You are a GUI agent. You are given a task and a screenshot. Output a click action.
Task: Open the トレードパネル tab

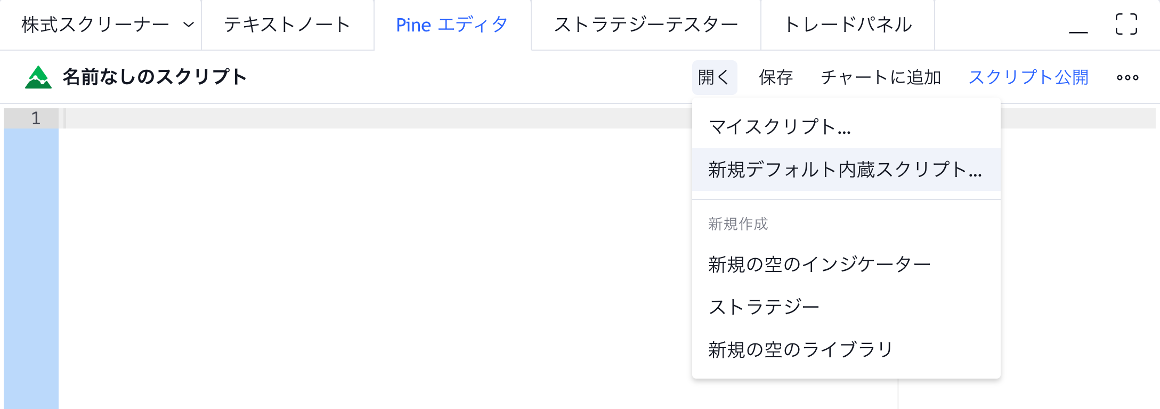click(847, 25)
